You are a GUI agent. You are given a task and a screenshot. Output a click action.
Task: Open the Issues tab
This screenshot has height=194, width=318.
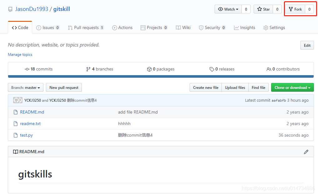click(48, 27)
